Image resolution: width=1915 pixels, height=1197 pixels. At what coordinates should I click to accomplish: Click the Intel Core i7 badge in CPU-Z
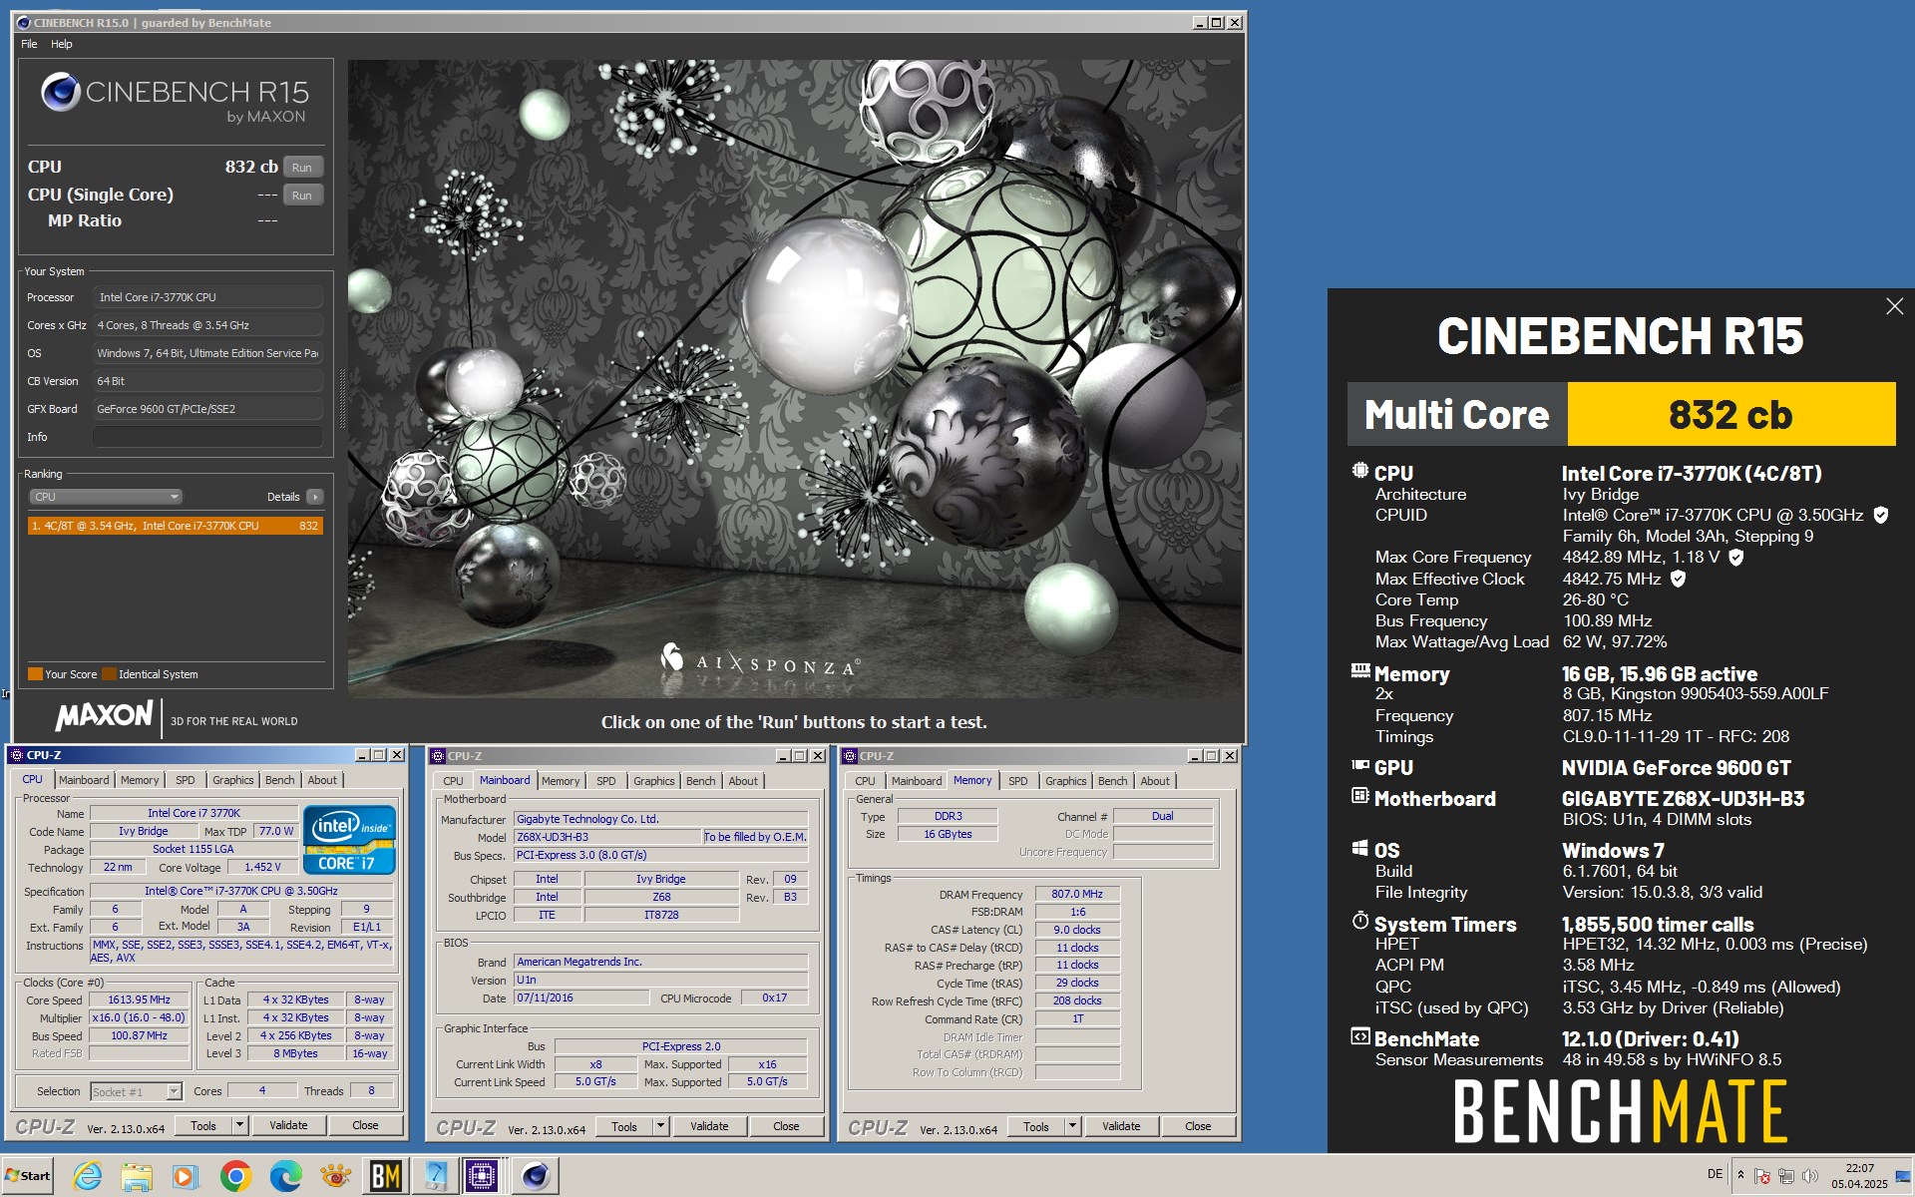point(350,840)
